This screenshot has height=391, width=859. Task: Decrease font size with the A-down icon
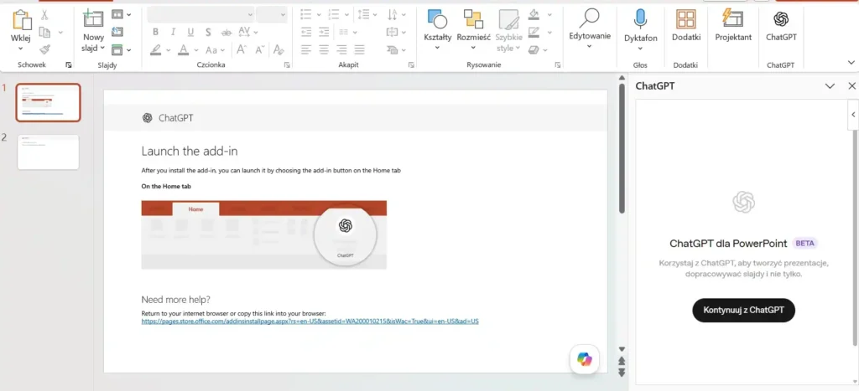pos(259,49)
